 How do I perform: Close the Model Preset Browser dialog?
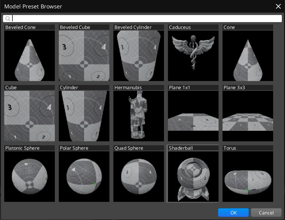point(278,6)
